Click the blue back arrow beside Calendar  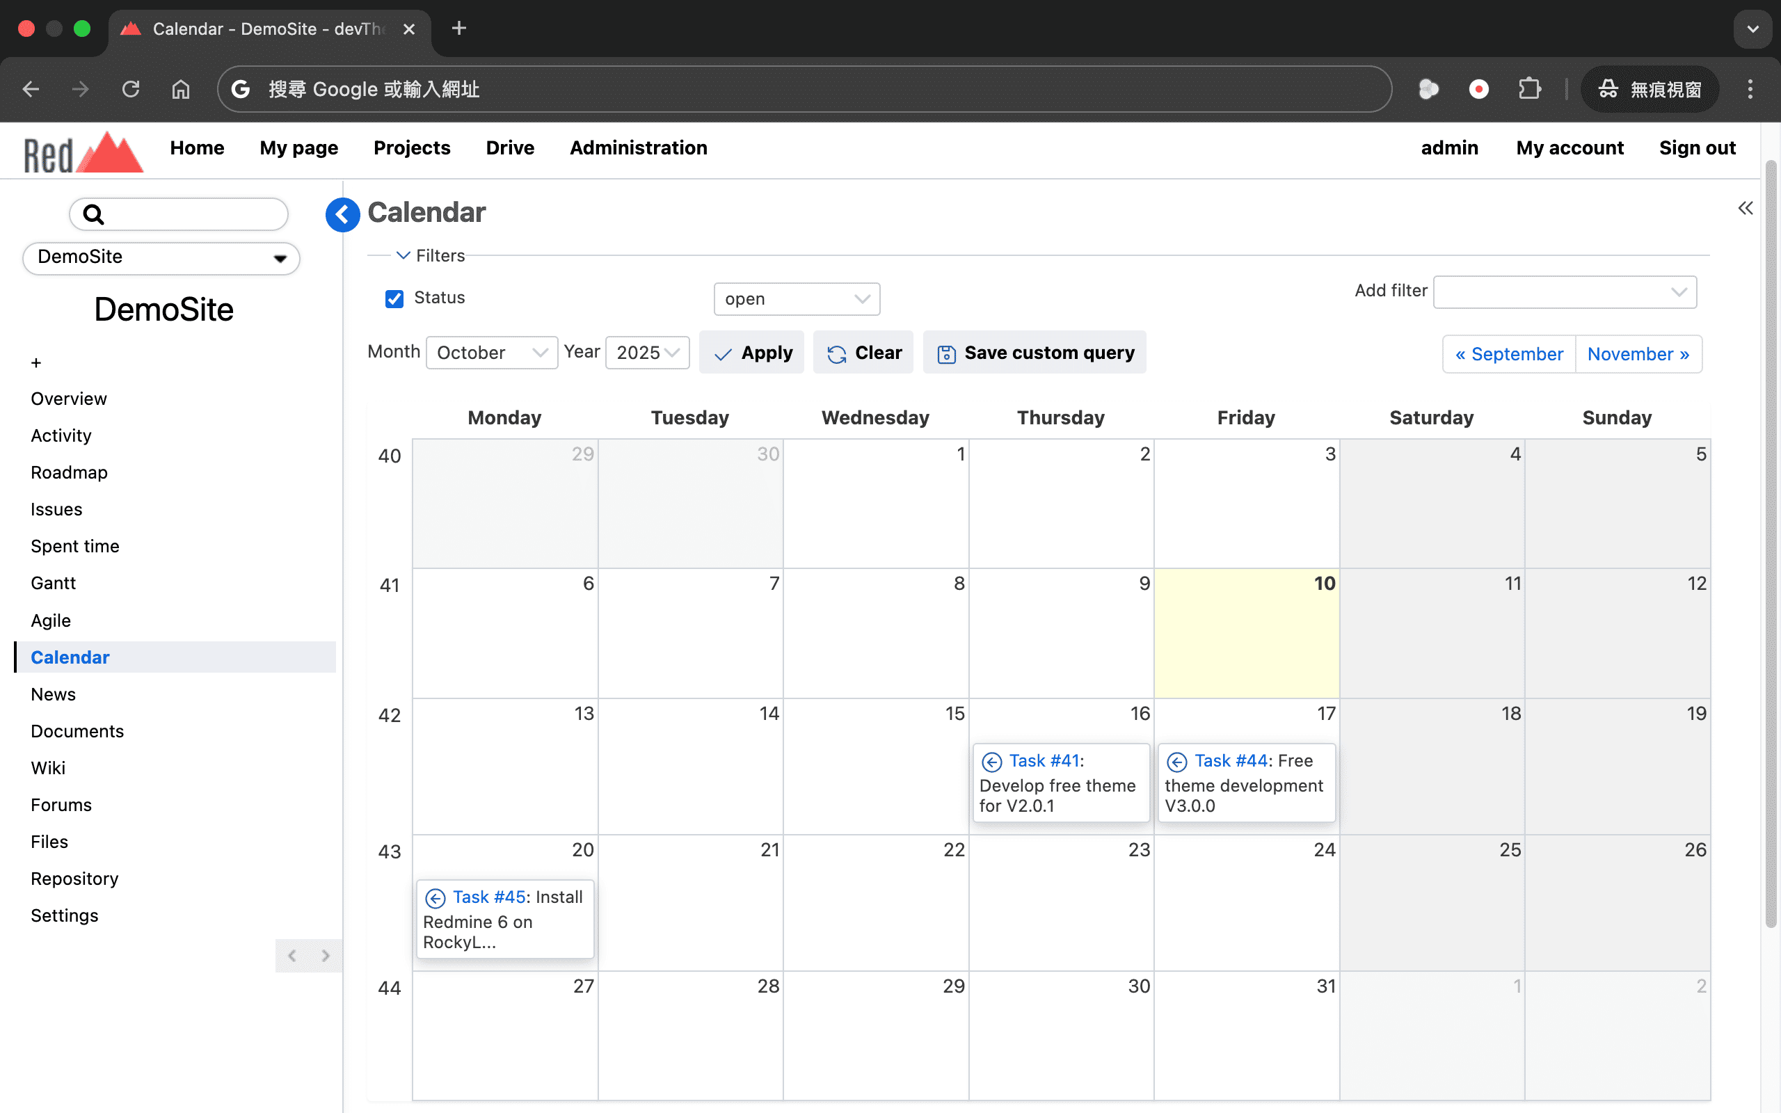342,215
